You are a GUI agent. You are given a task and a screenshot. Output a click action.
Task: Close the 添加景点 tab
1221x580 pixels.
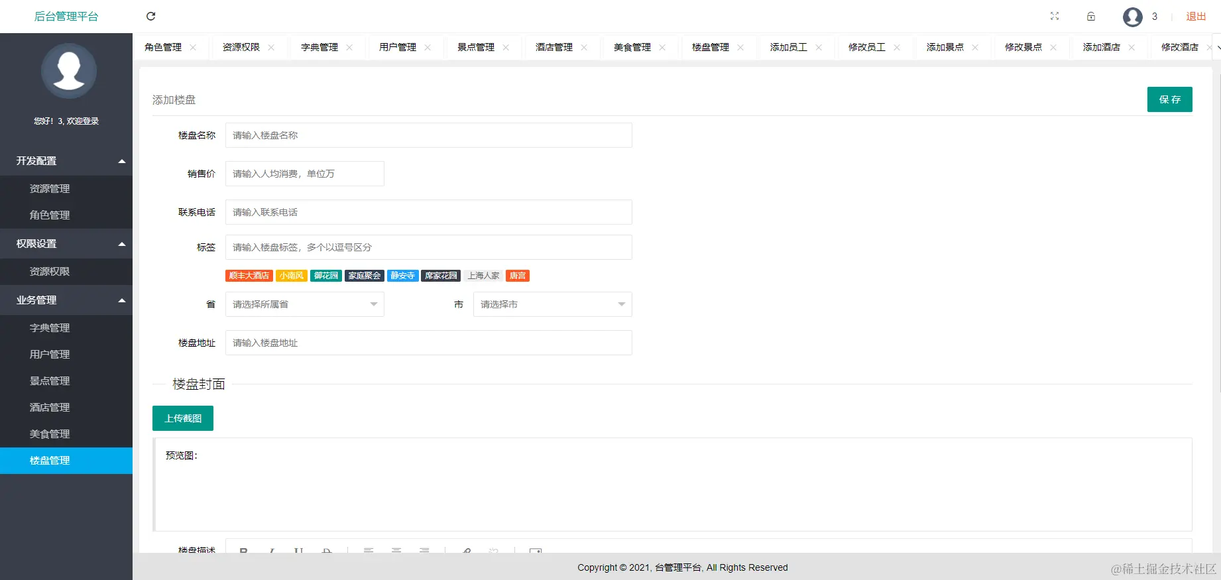tap(975, 47)
